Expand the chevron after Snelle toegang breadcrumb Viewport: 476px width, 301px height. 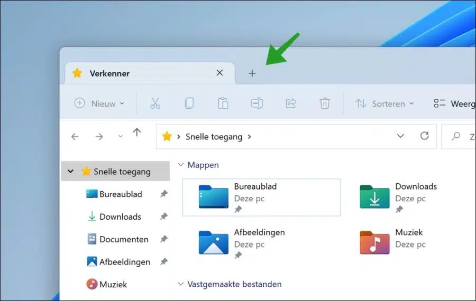249,137
